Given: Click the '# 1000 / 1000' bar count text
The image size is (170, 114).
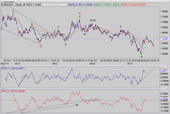Looking at the screenshot, I should click(x=32, y=5).
